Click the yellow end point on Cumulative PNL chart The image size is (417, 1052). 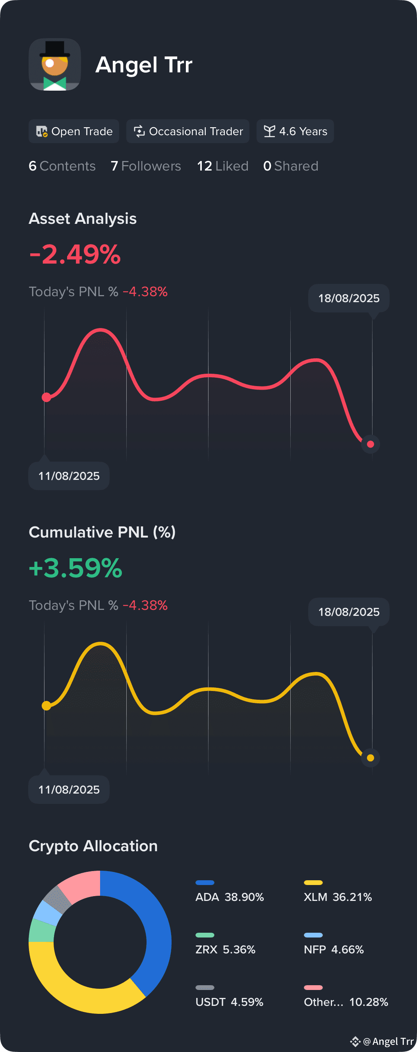tap(371, 757)
